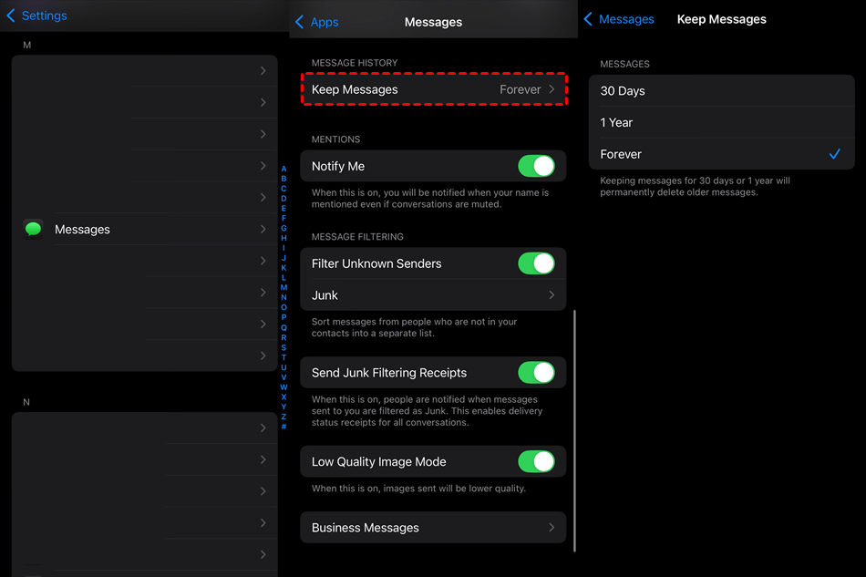Expand the Messages row chevron in the list
The height and width of the screenshot is (577, 866).
point(263,229)
